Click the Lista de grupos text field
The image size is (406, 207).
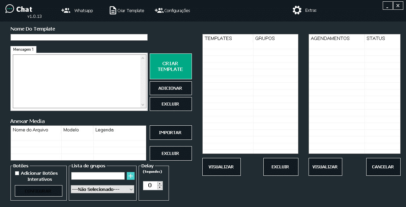(98, 176)
